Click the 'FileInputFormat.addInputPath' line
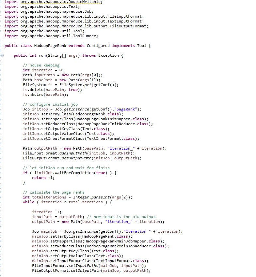The image size is (256, 277). [x=79, y=153]
